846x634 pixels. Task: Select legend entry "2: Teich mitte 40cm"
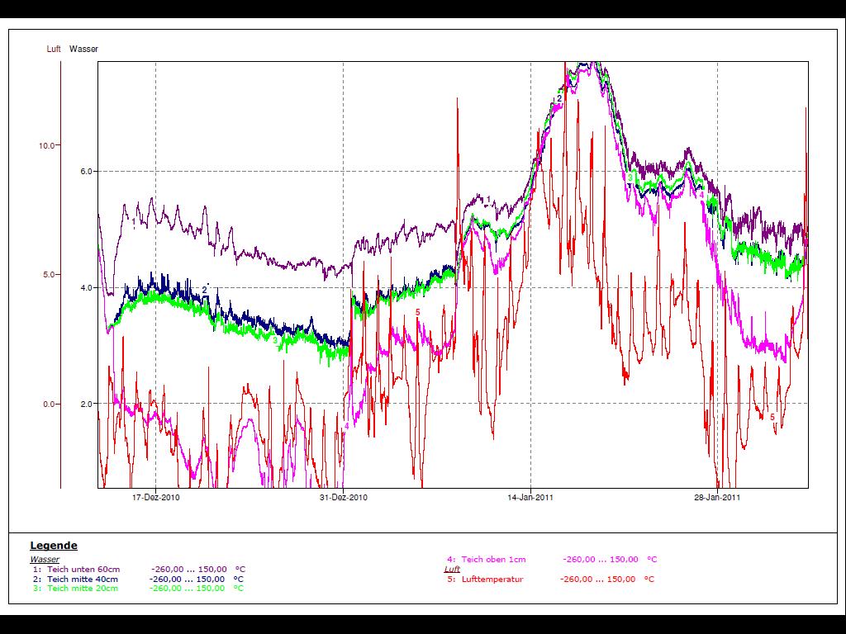tap(76, 579)
